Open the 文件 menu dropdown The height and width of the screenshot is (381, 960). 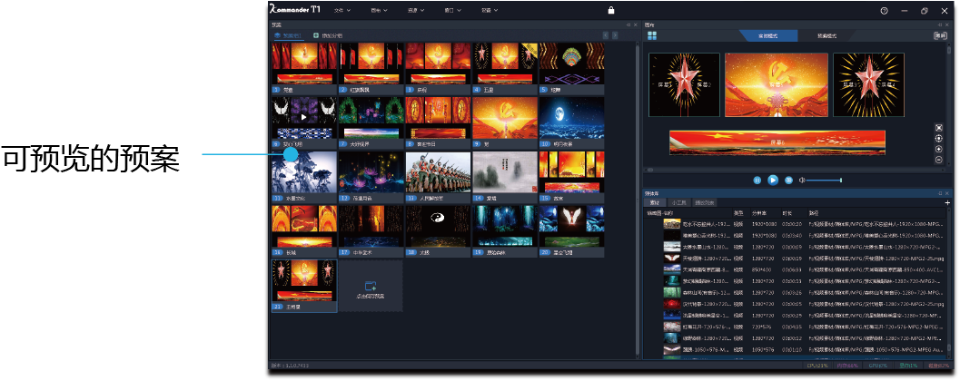click(x=342, y=11)
